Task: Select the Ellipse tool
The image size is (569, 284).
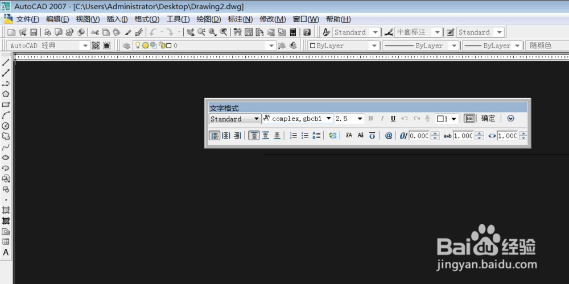Action: point(6,157)
